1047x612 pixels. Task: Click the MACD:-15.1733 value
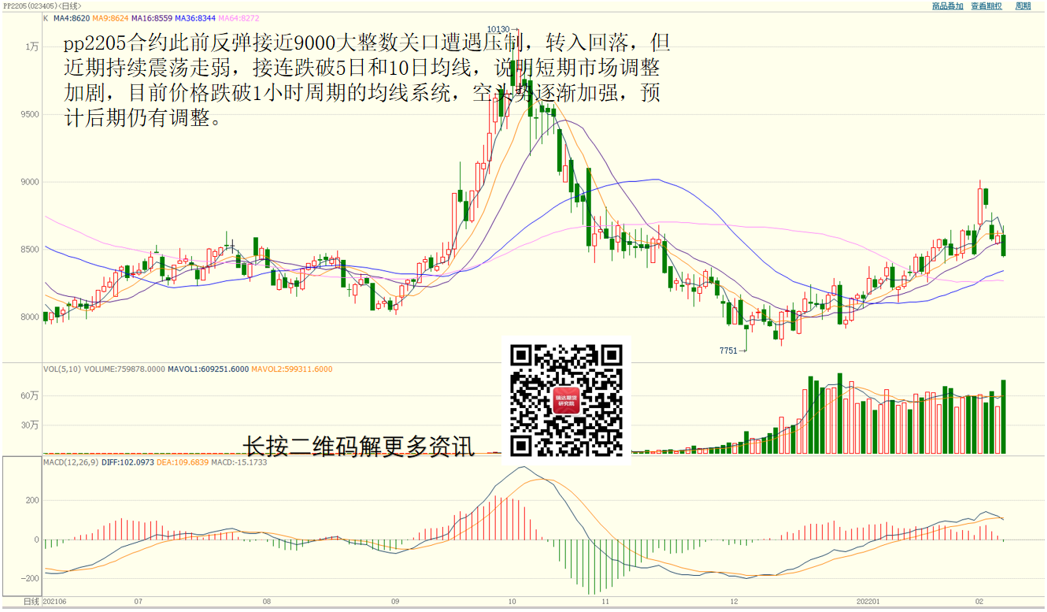pos(239,462)
